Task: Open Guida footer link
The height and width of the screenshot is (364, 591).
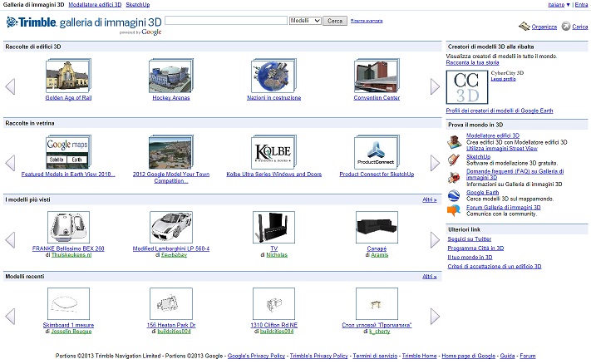Action: (507, 356)
